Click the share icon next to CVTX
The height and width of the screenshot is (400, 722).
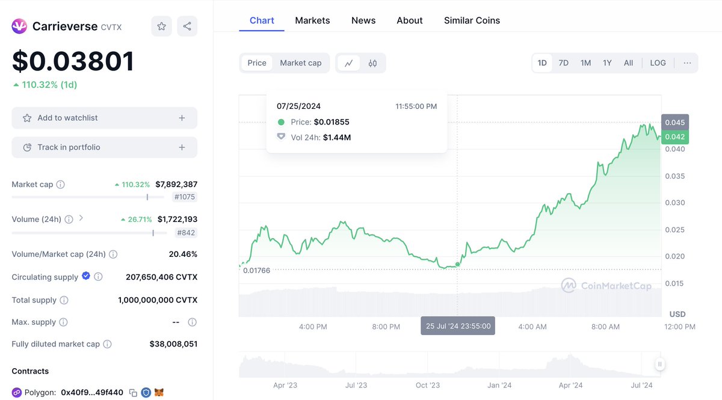tap(187, 26)
